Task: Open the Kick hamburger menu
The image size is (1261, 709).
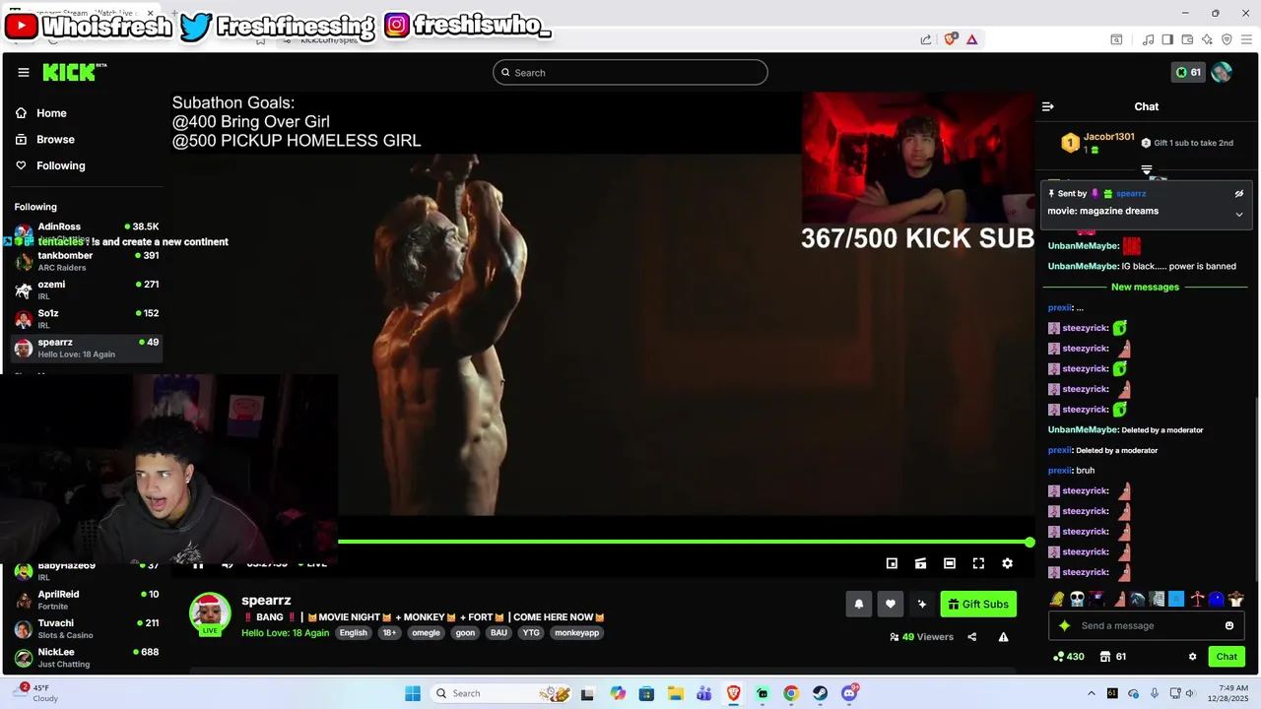Action: click(x=23, y=72)
